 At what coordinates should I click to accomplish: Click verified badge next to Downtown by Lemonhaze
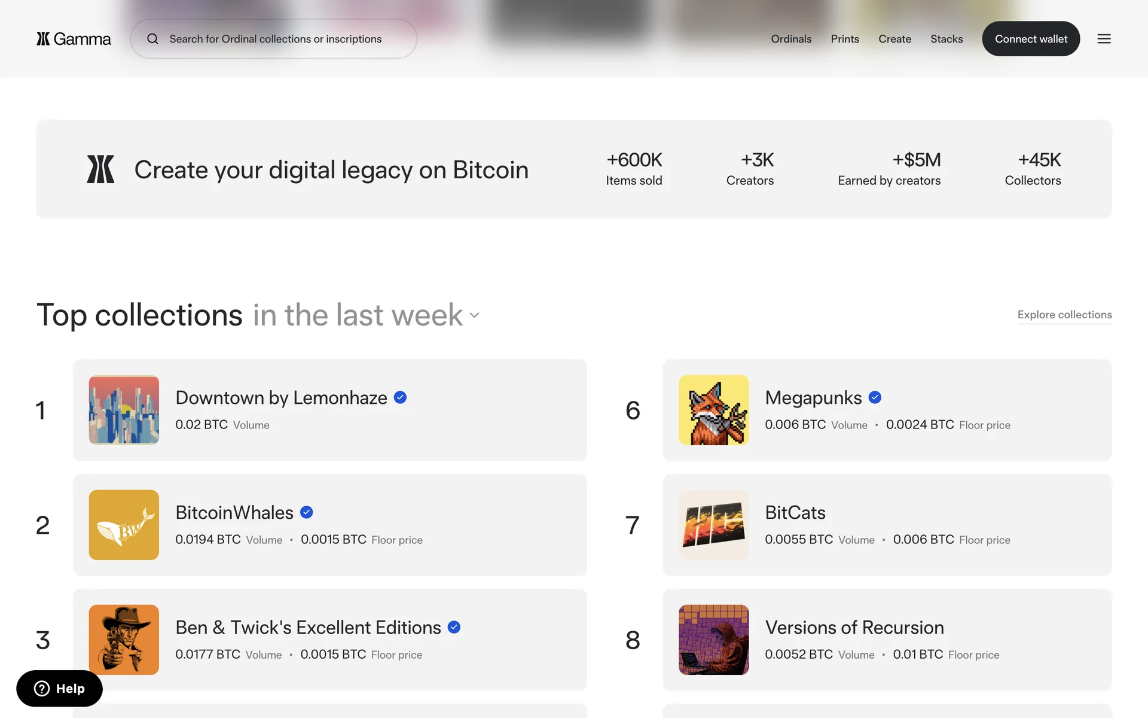click(401, 397)
